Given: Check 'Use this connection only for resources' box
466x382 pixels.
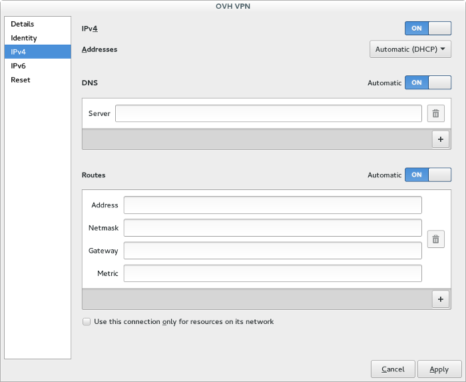Looking at the screenshot, I should [87, 321].
